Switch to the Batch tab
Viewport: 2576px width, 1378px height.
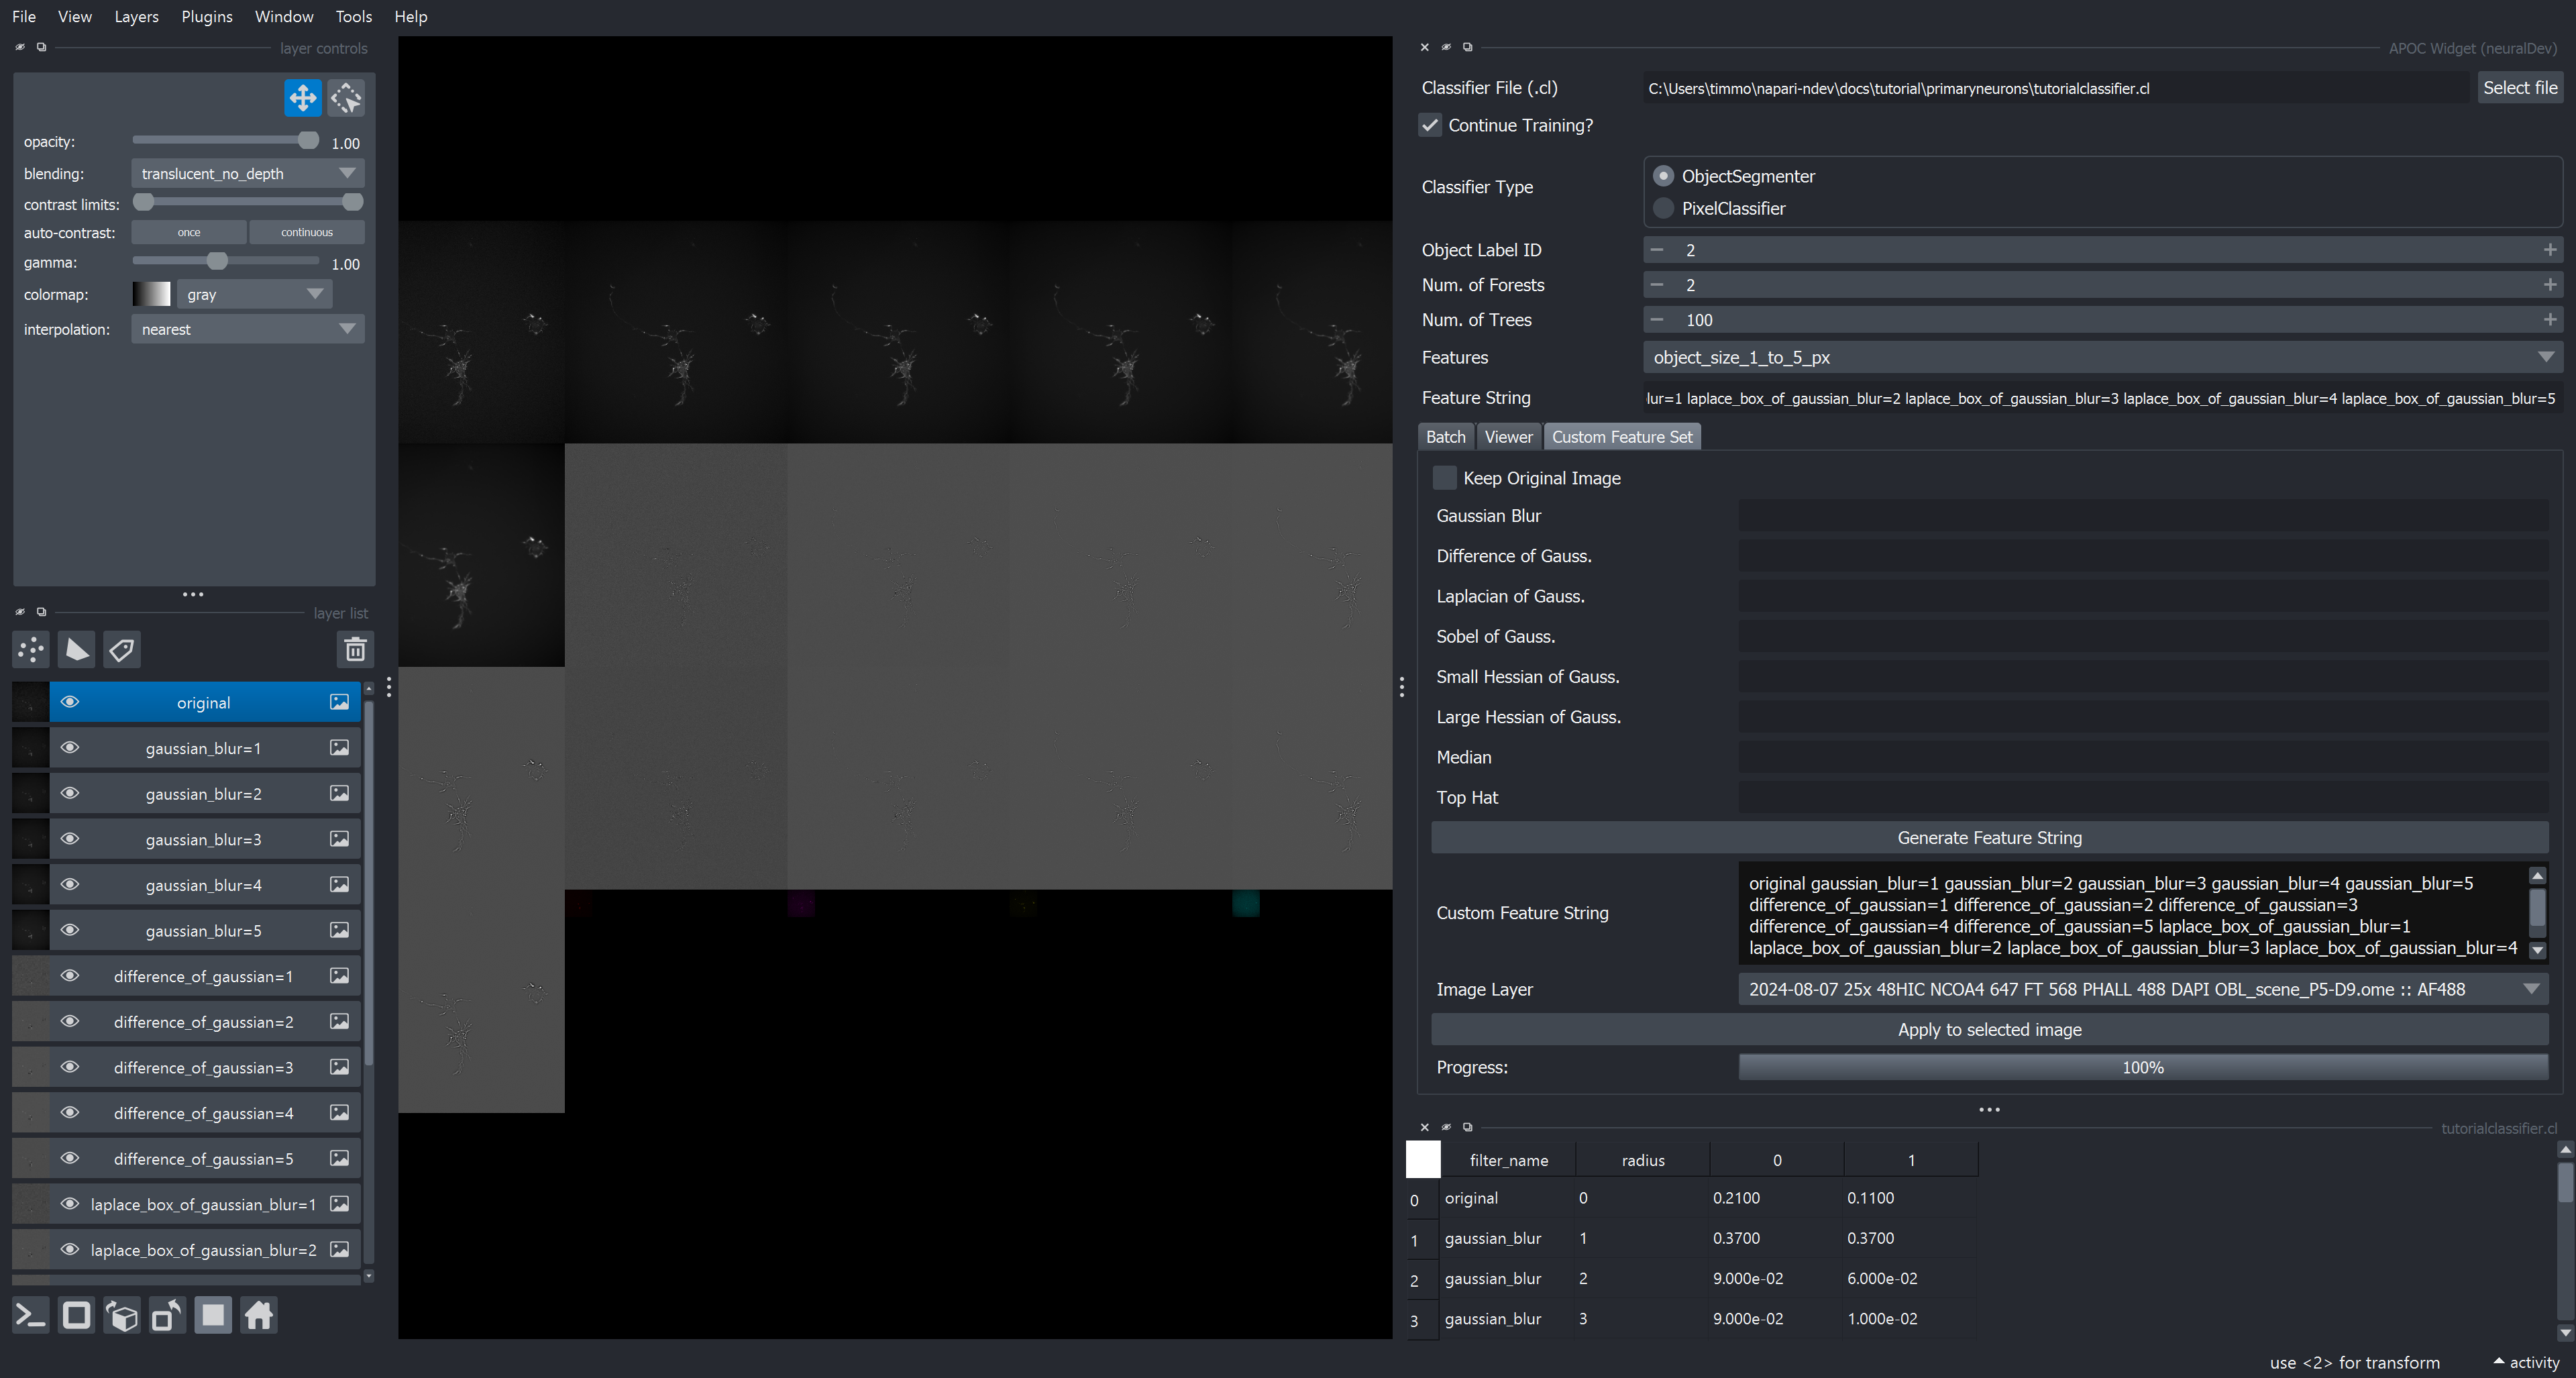tap(1445, 437)
